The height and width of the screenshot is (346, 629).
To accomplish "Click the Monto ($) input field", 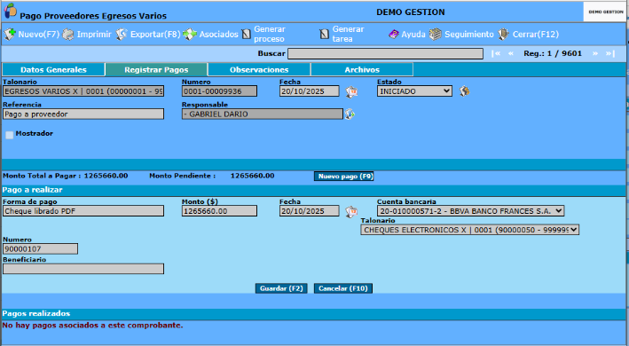I will coord(219,211).
